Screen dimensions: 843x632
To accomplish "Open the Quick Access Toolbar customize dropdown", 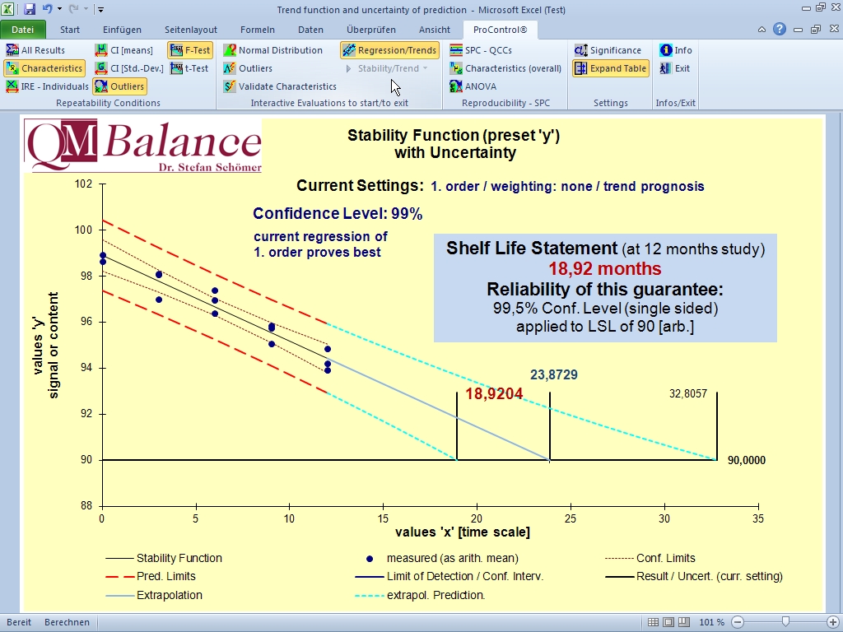I will [x=100, y=9].
